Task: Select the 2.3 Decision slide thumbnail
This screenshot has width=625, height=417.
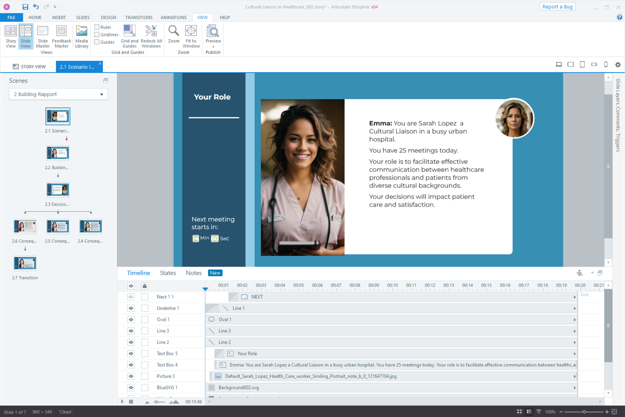Action: [x=58, y=190]
